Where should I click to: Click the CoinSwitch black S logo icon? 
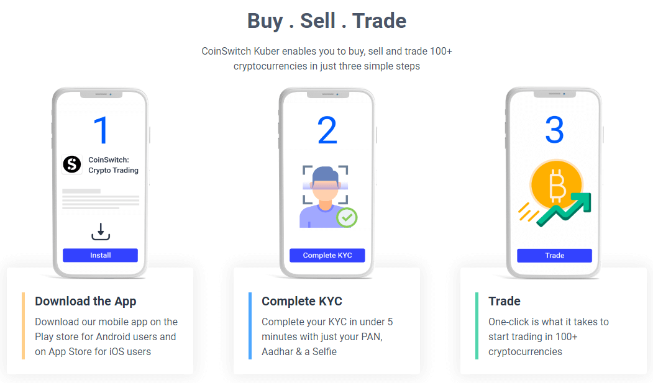(72, 164)
